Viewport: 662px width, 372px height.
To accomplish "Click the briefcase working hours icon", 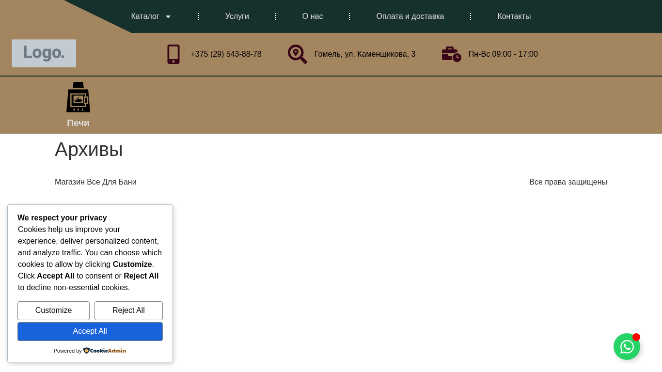I will [451, 54].
